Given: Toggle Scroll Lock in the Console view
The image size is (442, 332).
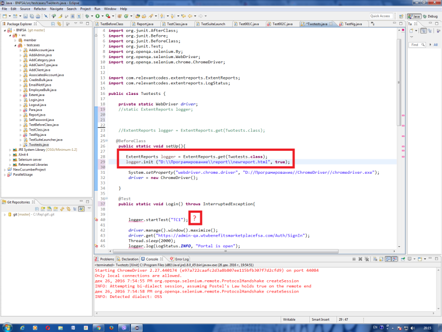Looking at the screenshot, I should [381, 260].
